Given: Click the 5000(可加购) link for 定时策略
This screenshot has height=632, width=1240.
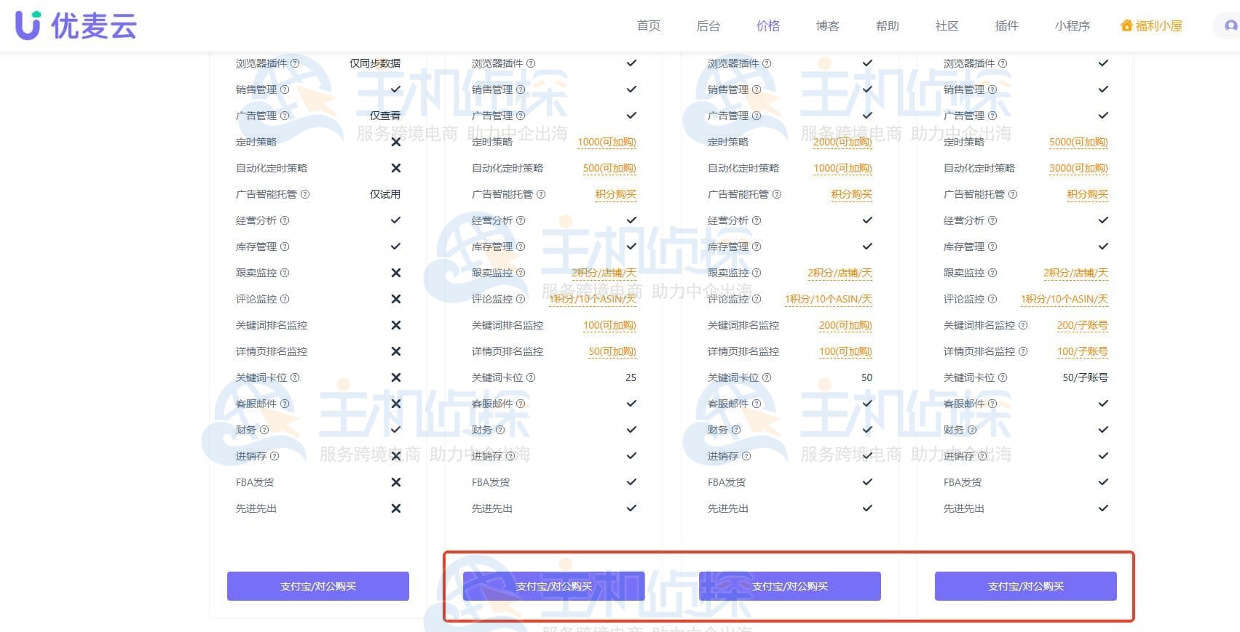Looking at the screenshot, I should coord(1078,142).
